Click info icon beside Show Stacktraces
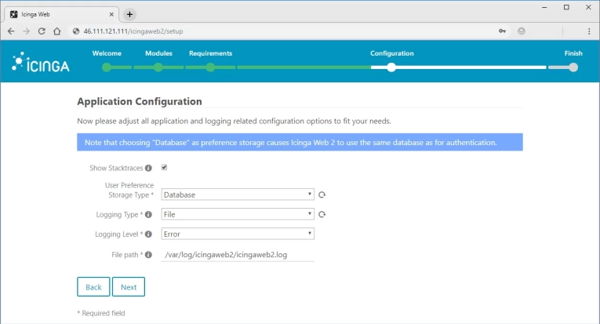This screenshot has height=324, width=600. coord(148,168)
